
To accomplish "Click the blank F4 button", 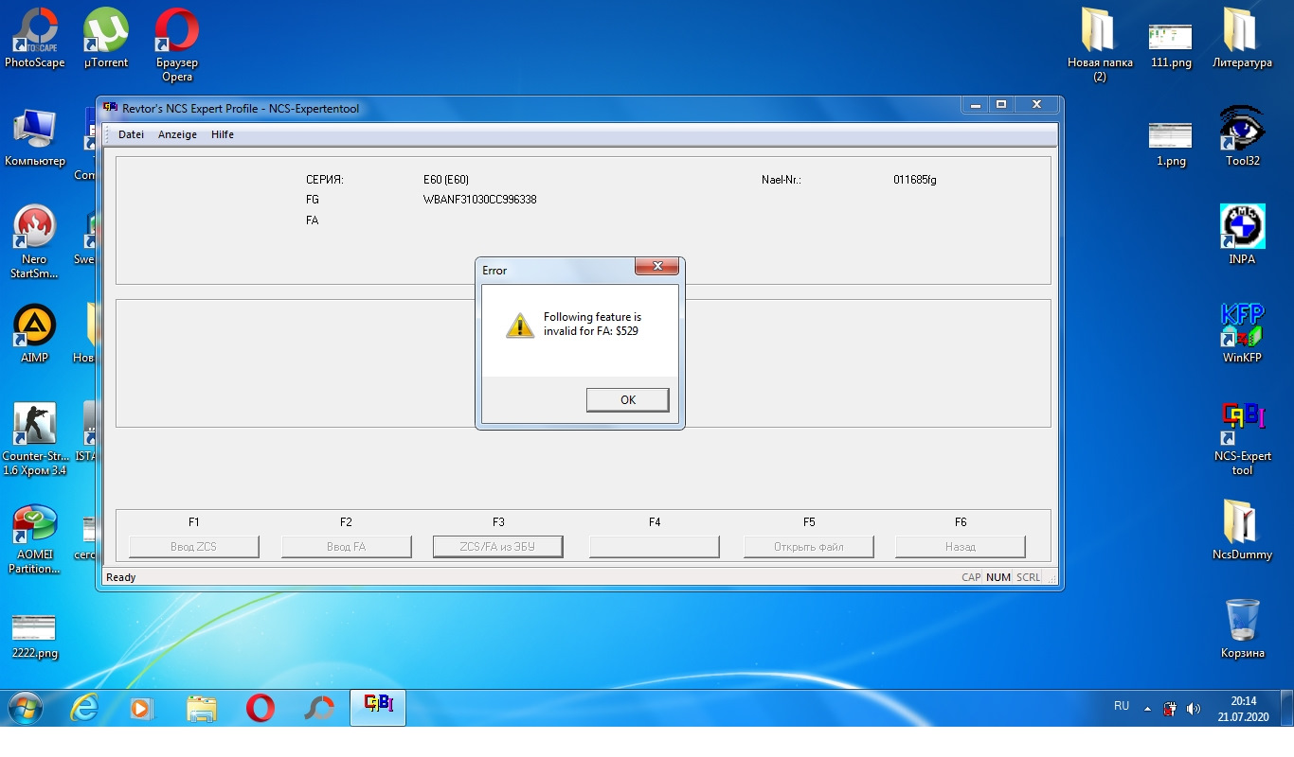I will click(655, 546).
